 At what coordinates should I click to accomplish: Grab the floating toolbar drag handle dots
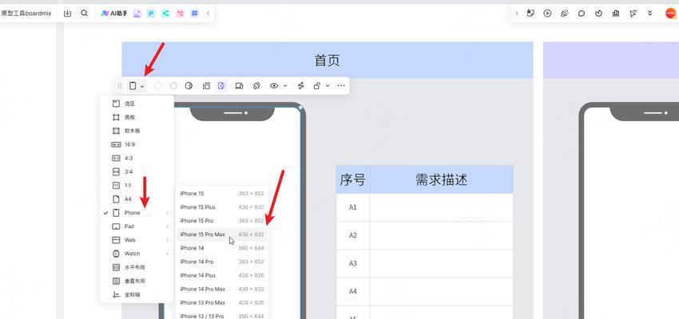[x=120, y=86]
